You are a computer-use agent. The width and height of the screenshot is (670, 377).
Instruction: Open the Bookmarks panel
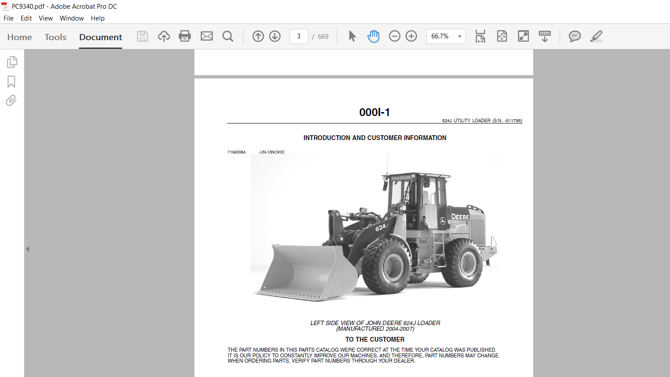pyautogui.click(x=11, y=82)
